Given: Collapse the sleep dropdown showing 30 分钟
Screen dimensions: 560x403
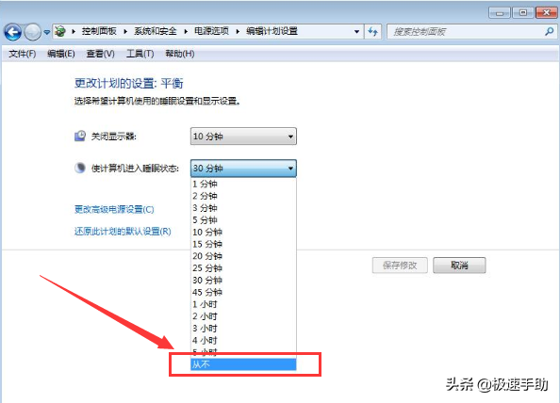Looking at the screenshot, I should pos(243,168).
